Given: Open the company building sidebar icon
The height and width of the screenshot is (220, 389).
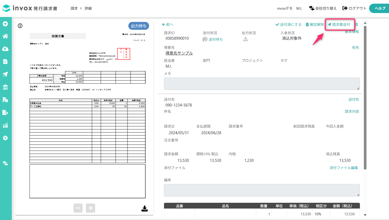Looking at the screenshot, I should point(5,99).
